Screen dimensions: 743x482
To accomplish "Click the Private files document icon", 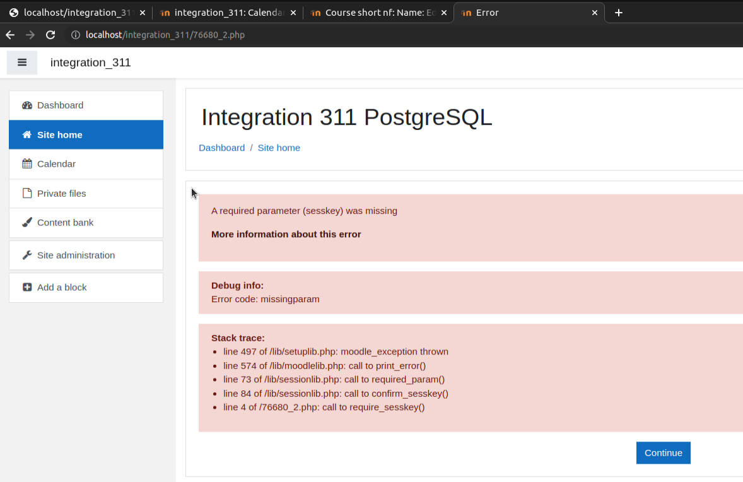I will [27, 194].
